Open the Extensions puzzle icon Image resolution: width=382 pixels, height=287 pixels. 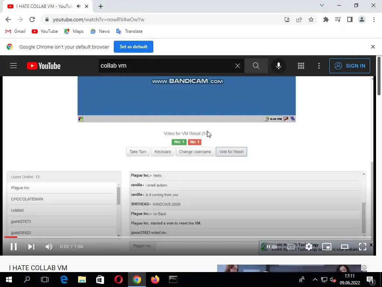326,19
